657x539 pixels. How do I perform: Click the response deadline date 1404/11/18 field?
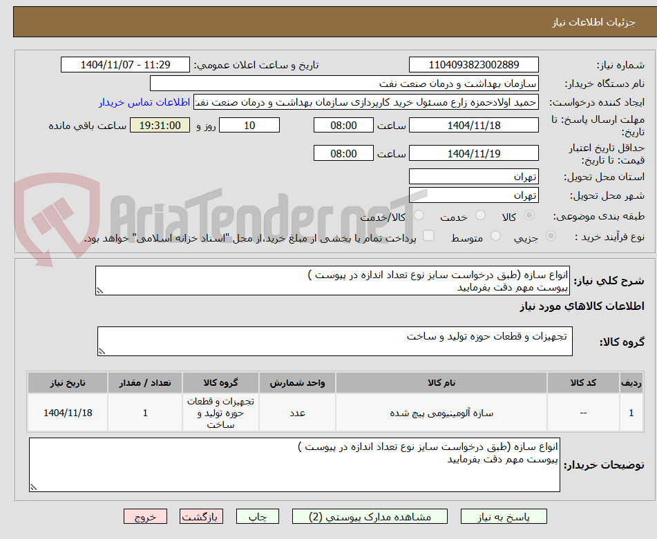tap(473, 125)
